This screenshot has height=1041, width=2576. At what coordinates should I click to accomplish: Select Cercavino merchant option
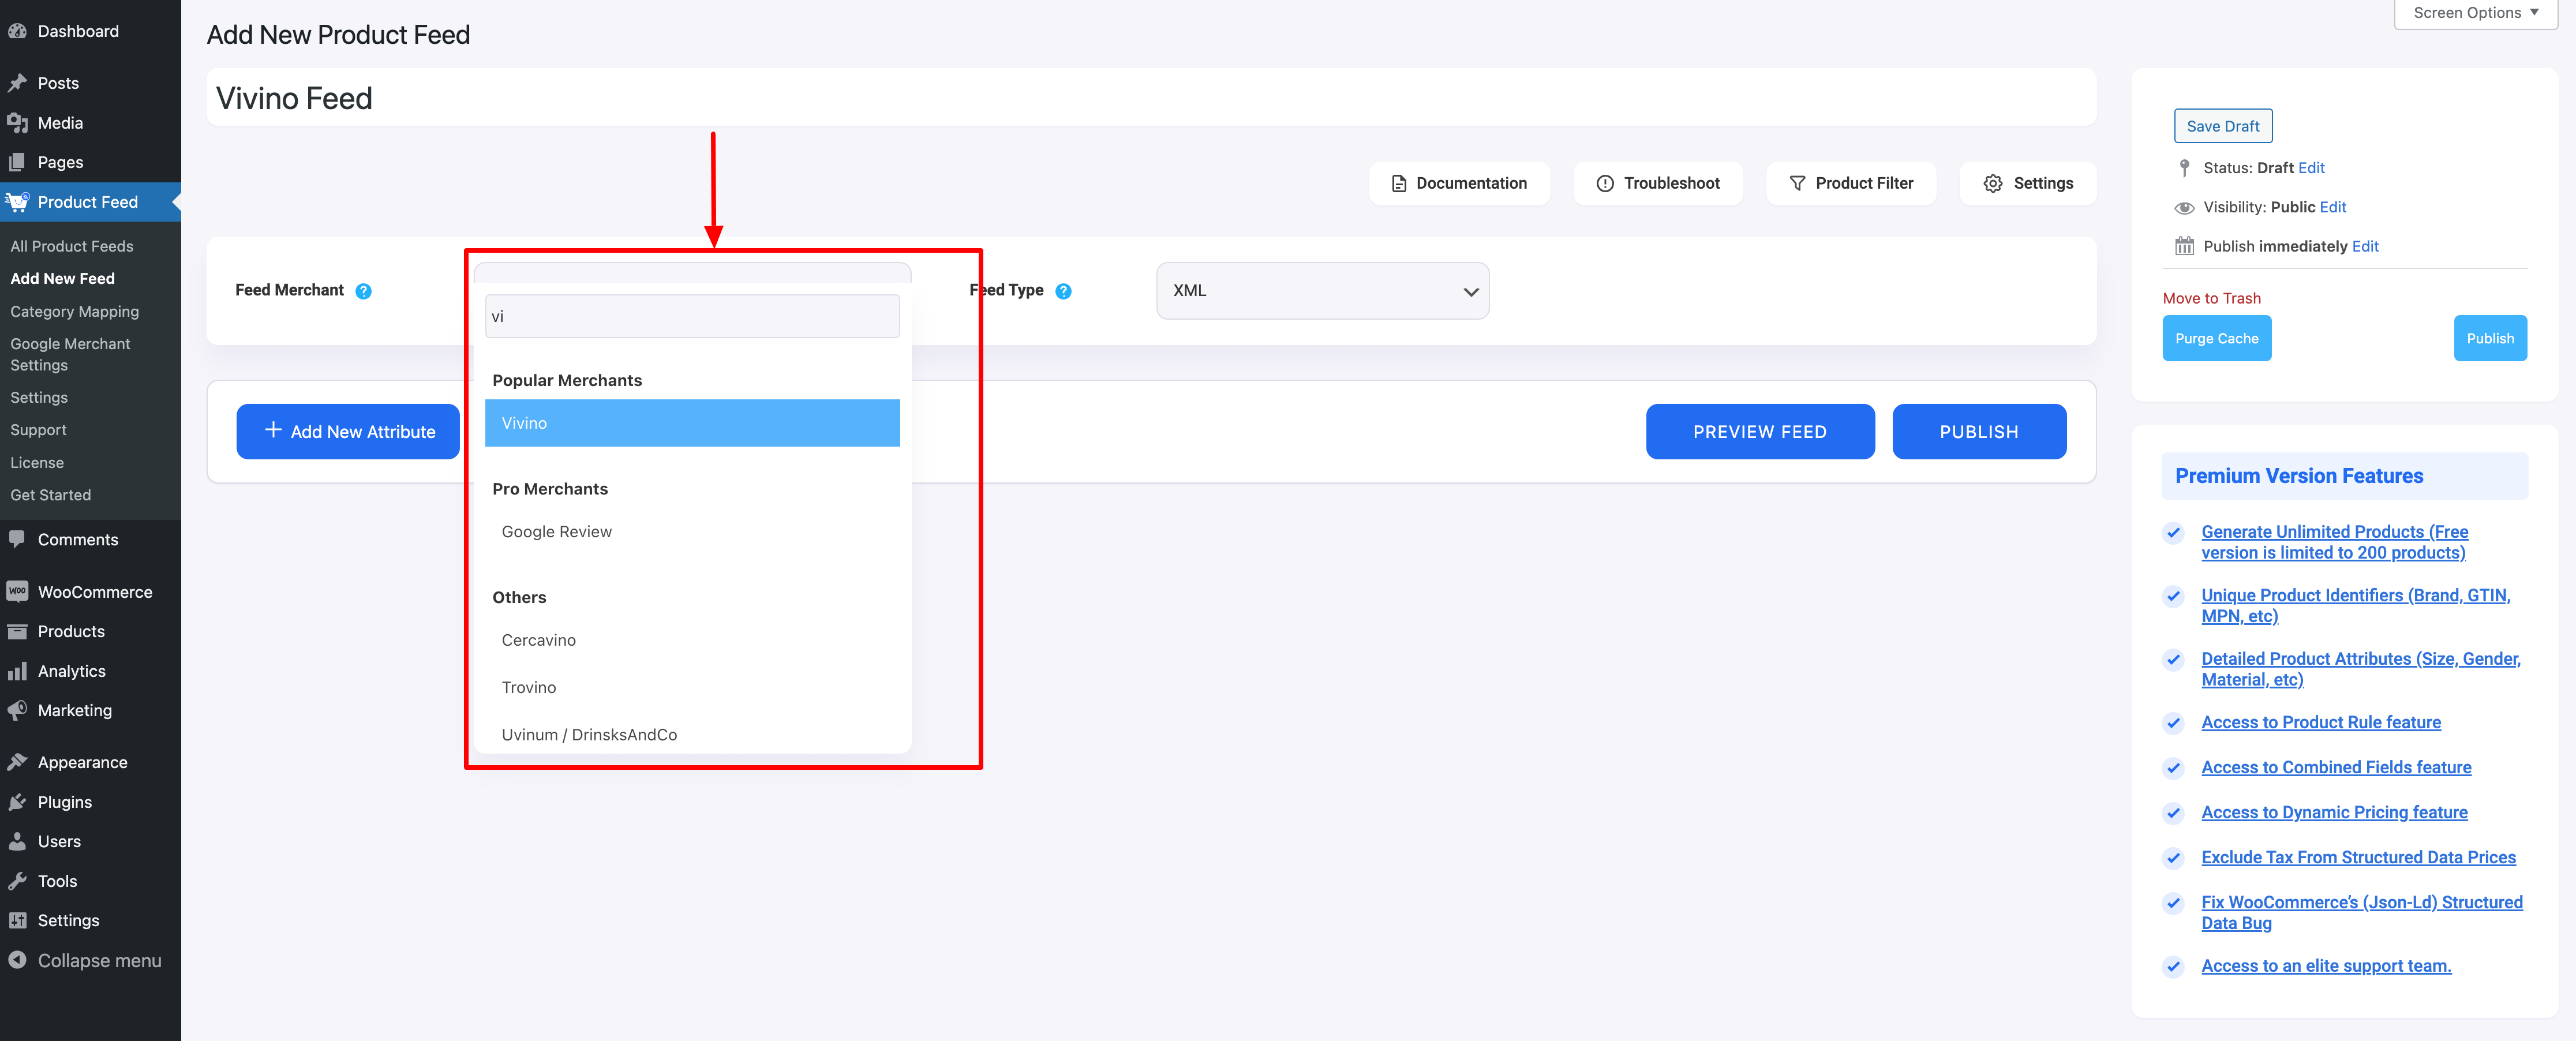pyautogui.click(x=692, y=640)
